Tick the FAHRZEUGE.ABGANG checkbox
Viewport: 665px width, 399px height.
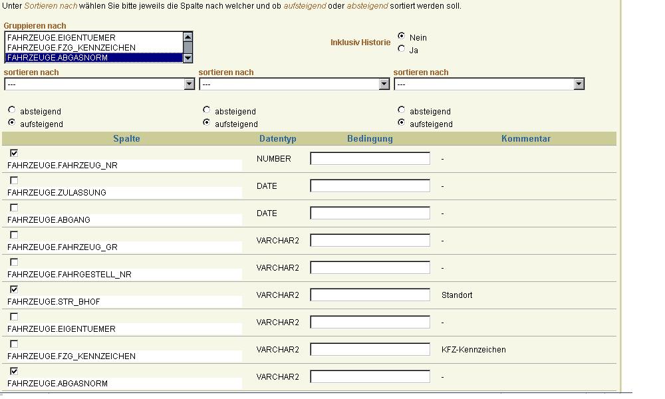point(14,207)
